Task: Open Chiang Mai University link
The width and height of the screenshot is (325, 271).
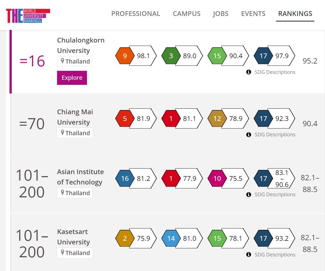Action: tap(75, 117)
